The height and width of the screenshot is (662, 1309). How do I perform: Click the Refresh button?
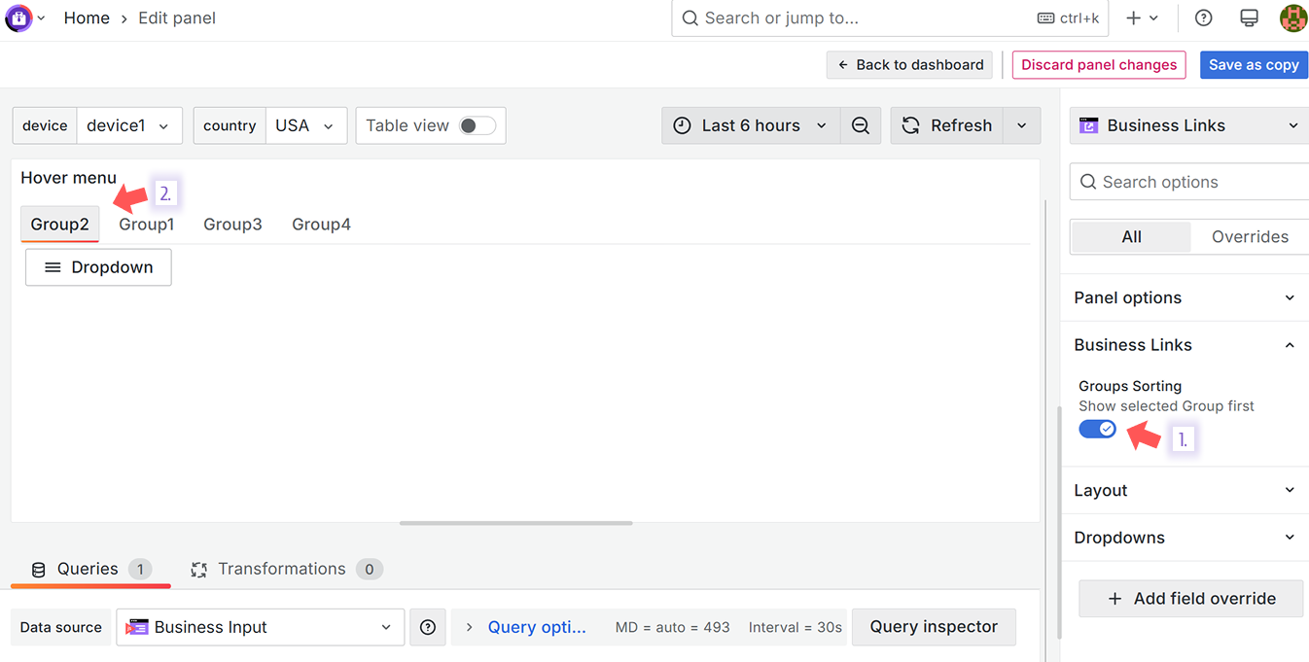(x=947, y=125)
